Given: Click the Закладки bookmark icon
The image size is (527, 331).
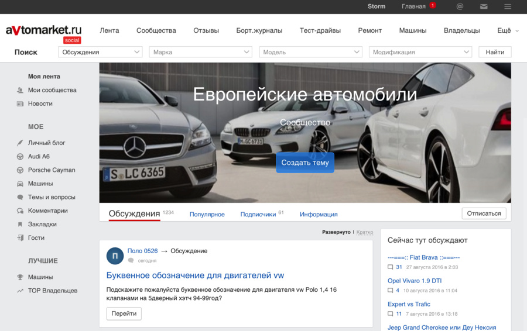Looking at the screenshot, I should tap(20, 224).
